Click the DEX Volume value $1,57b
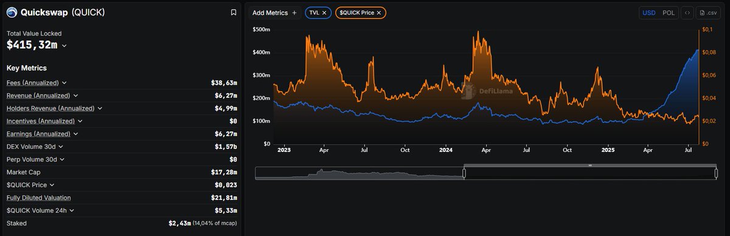The width and height of the screenshot is (730, 236). (x=226, y=147)
